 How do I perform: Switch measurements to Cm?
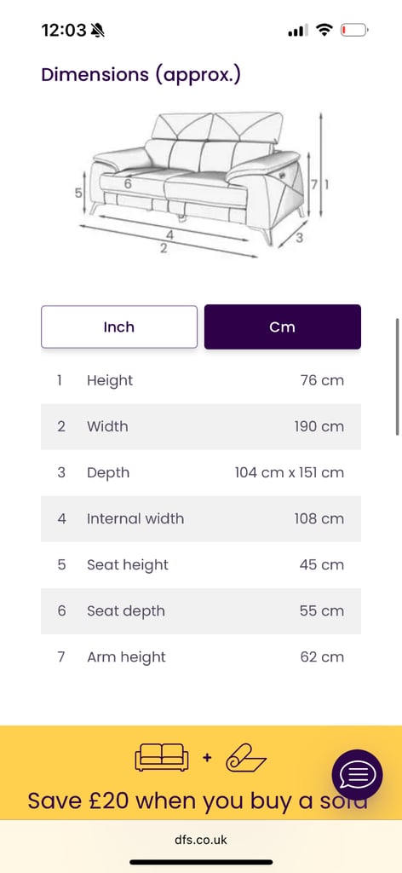[x=283, y=327]
